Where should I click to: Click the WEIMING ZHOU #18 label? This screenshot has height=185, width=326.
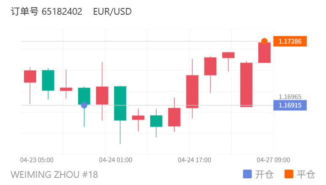[x=54, y=174]
